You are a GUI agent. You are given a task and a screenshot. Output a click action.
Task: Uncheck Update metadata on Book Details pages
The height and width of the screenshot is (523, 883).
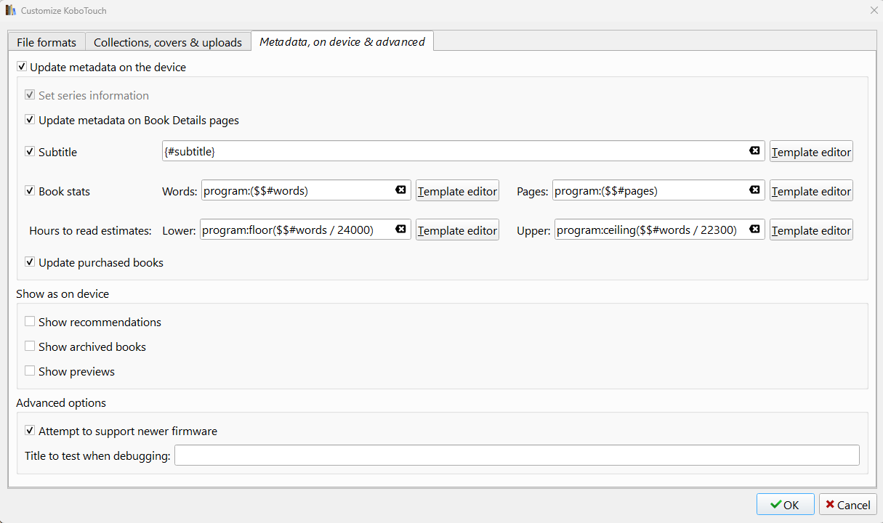30,120
